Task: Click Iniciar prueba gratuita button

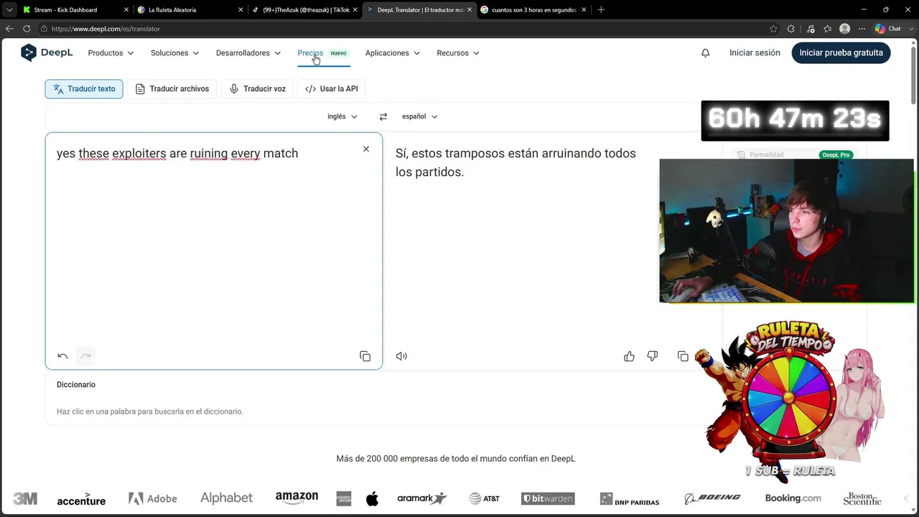Action: (841, 53)
